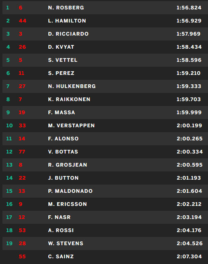The width and height of the screenshot is (208, 264).
Task: Select car number 14 for Alonso
Action: coord(22,139)
